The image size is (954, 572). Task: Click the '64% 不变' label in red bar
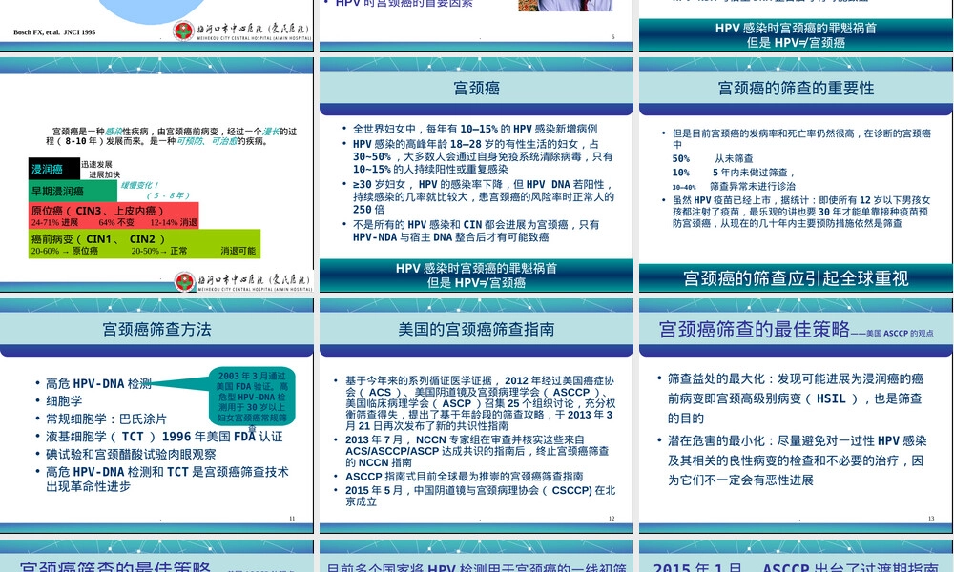(116, 222)
